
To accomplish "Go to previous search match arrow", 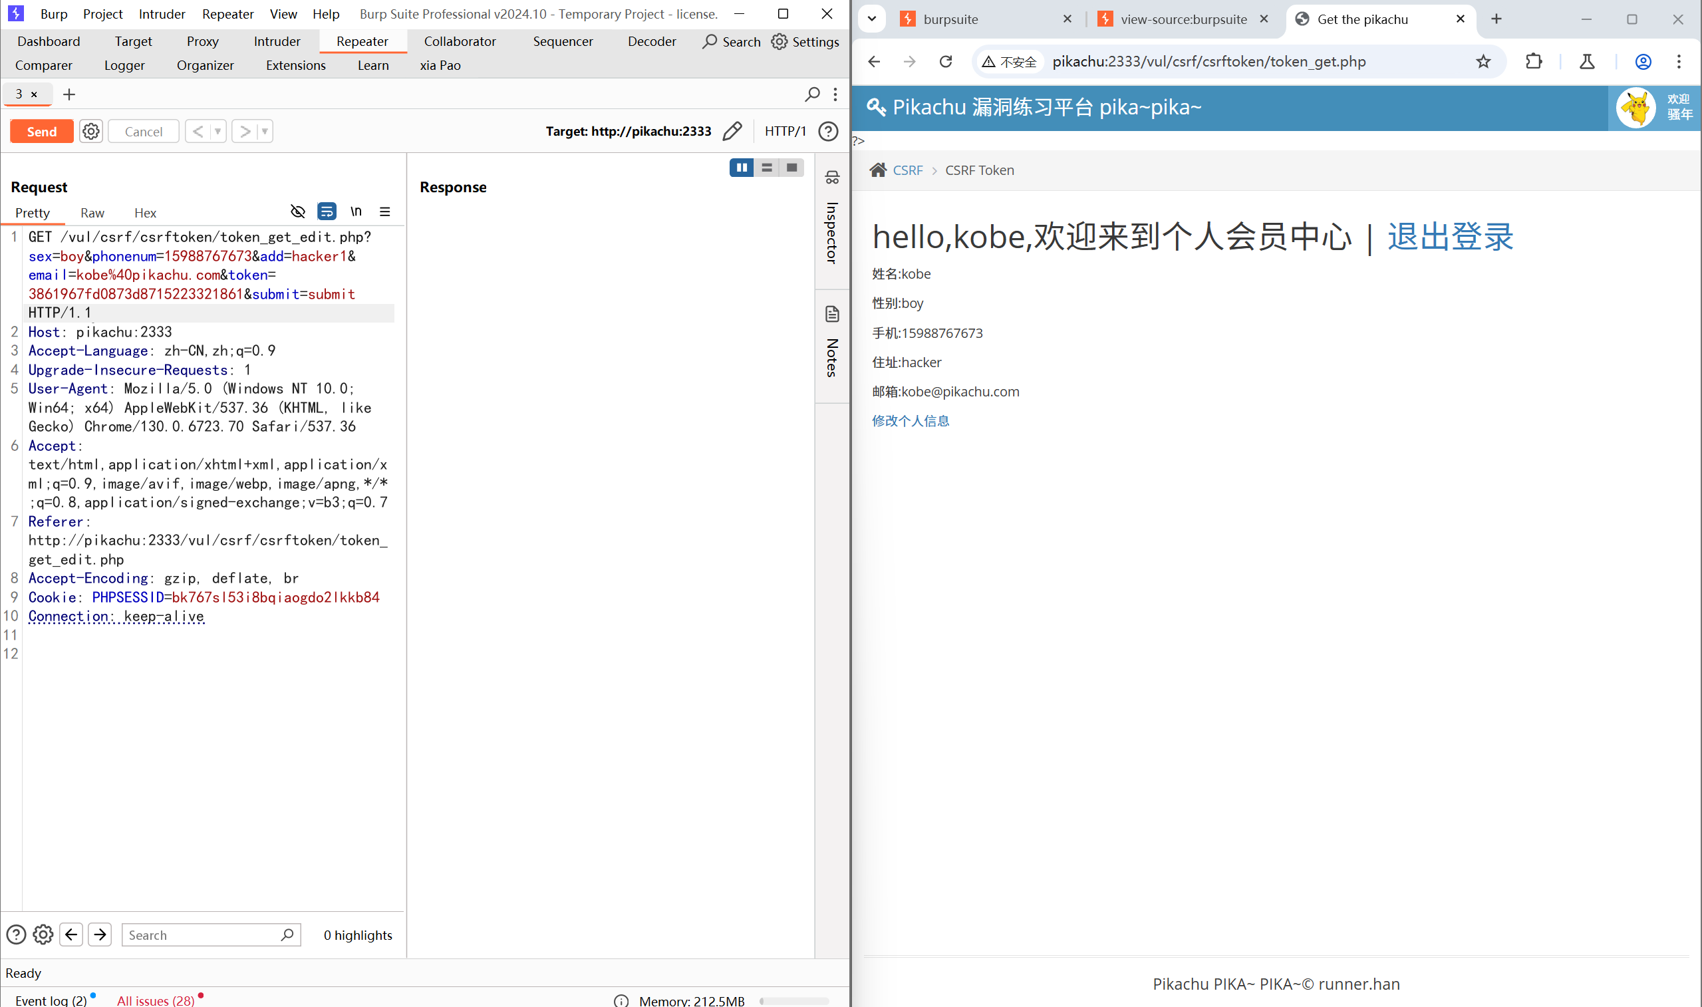I will pos(71,935).
